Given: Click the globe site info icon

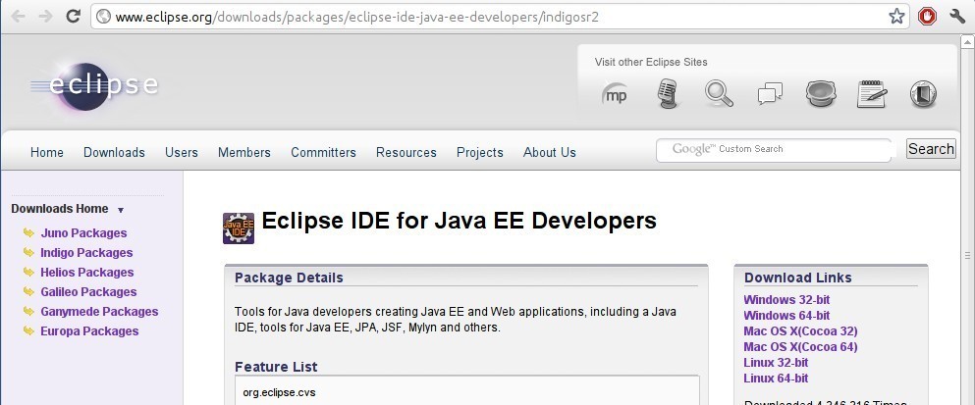Looking at the screenshot, I should [x=104, y=17].
